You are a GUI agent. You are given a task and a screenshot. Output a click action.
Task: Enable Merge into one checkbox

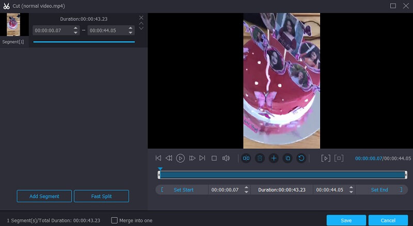[x=114, y=220]
